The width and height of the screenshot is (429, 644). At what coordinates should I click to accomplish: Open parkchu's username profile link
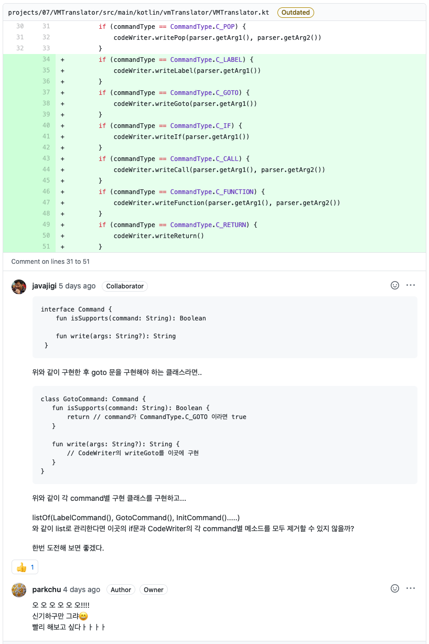point(46,589)
